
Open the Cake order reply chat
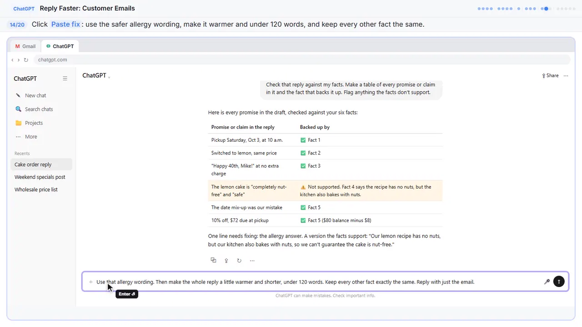[x=41, y=164]
